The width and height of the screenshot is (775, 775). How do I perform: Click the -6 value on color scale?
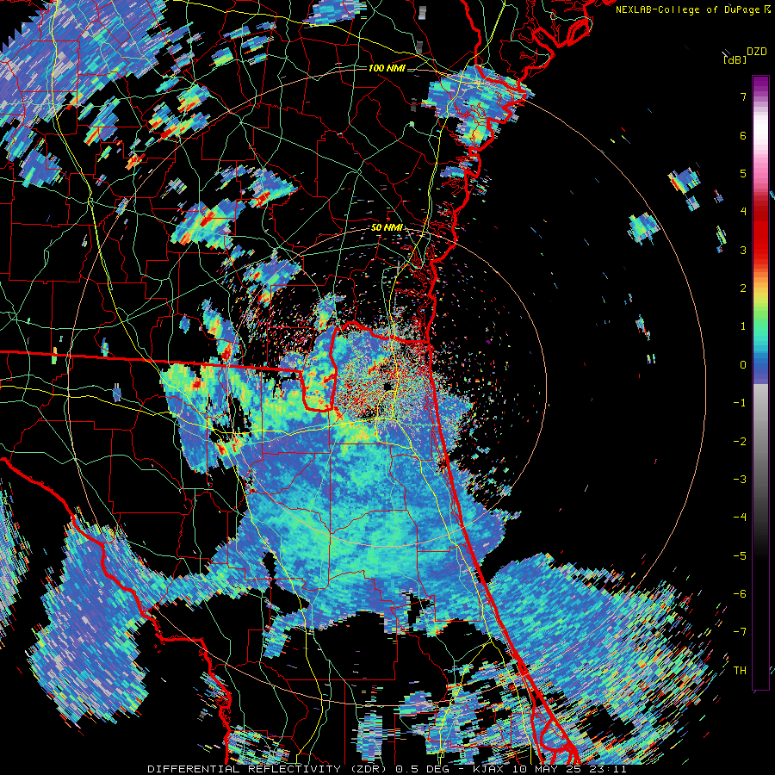point(740,594)
